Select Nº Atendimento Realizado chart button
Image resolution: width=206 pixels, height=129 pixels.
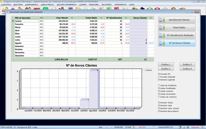(x=177, y=35)
